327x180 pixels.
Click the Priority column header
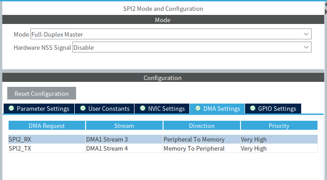click(x=279, y=125)
